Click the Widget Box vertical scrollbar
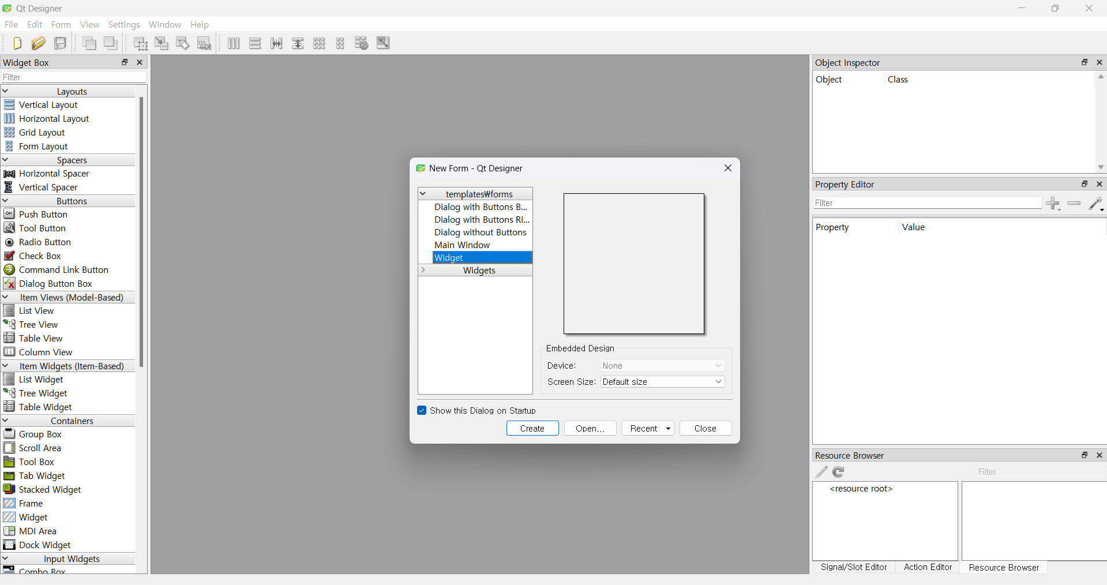Viewport: 1107px width, 585px height. (x=141, y=231)
